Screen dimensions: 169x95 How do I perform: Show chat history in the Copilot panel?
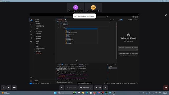(129, 20)
